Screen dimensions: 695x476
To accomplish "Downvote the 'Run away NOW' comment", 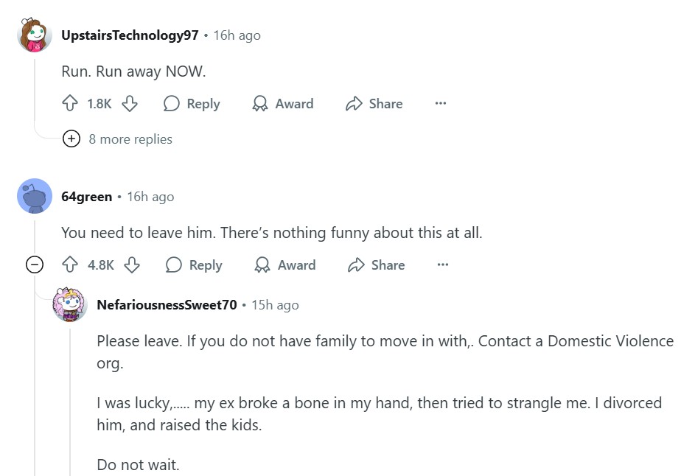I will tap(130, 104).
